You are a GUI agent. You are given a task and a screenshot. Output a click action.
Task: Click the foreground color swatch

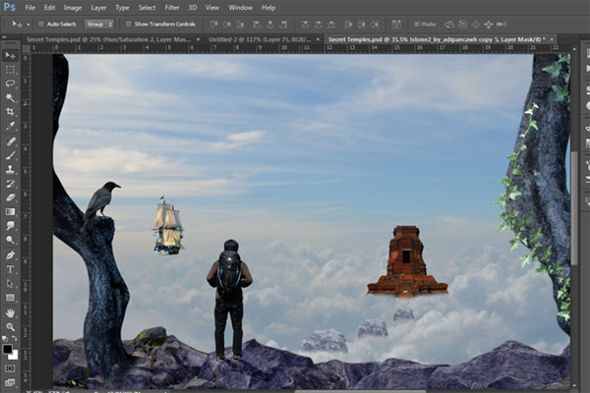point(7,347)
